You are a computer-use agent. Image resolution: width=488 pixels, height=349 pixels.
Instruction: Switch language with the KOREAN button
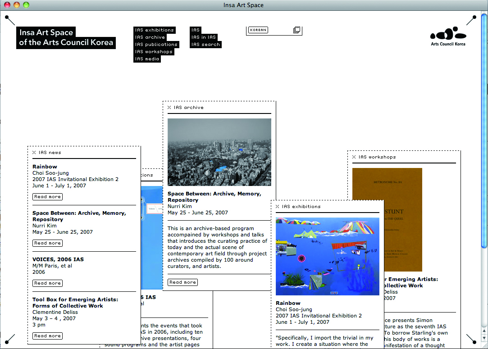click(x=258, y=30)
